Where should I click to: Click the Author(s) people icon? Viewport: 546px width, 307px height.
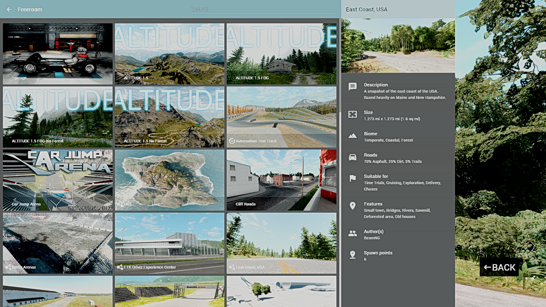tap(353, 233)
